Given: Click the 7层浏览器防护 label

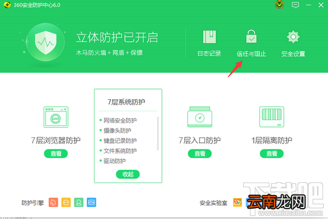Looking at the screenshot, I should 56,140.
